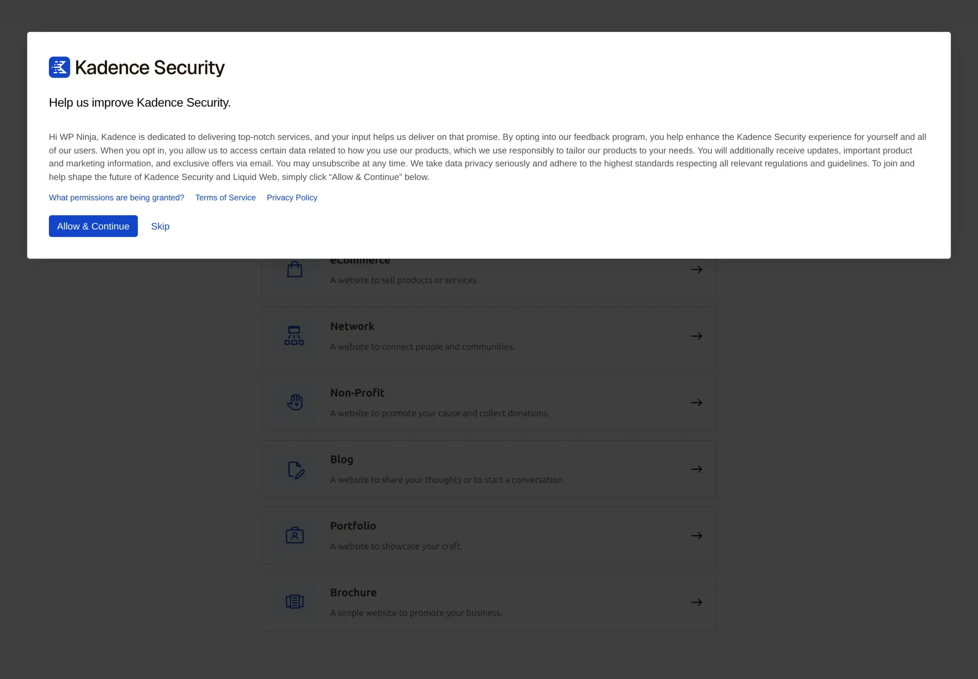Select the Portfolio website type title
Image resolution: width=978 pixels, height=679 pixels.
point(353,526)
